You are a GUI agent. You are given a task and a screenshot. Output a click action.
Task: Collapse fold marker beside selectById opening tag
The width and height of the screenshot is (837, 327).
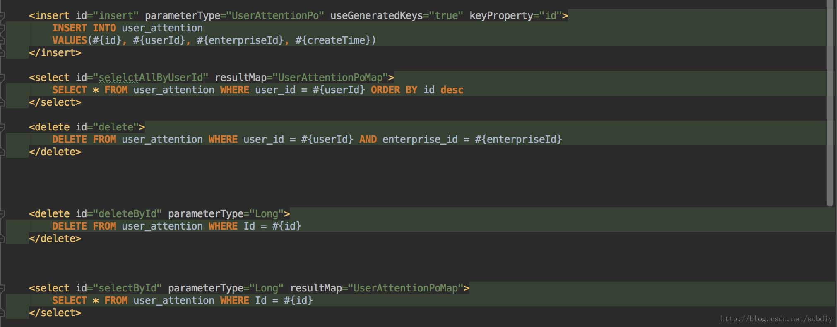[x=2, y=288]
